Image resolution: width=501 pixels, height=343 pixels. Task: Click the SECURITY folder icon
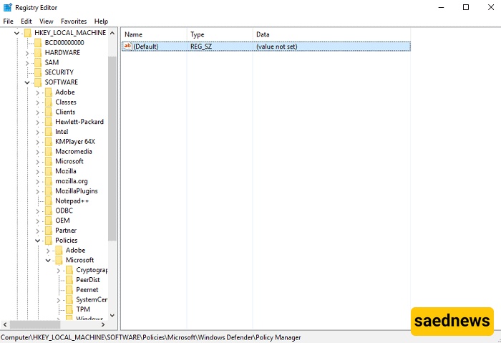[38, 72]
